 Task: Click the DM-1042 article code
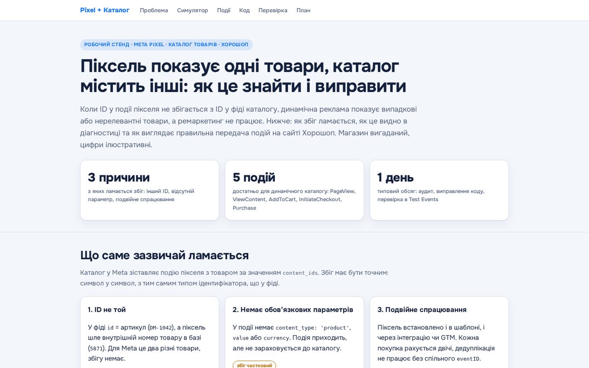(161, 328)
